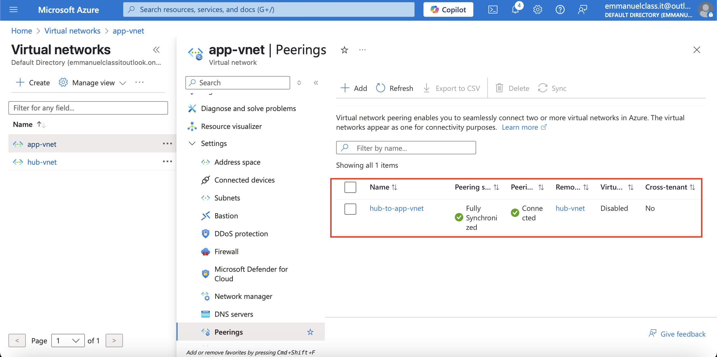This screenshot has width=717, height=357.
Task: Go to Virtual networks breadcrumb
Action: (72, 31)
